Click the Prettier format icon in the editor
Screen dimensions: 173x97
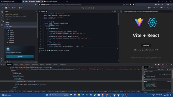[112, 11]
